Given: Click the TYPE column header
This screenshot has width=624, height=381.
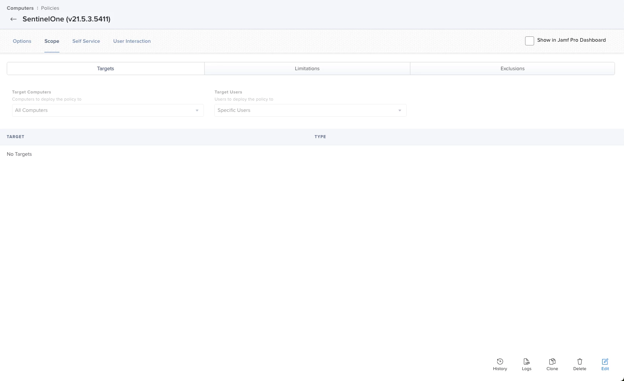Looking at the screenshot, I should click(320, 137).
